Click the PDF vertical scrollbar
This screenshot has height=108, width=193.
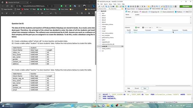96,39
